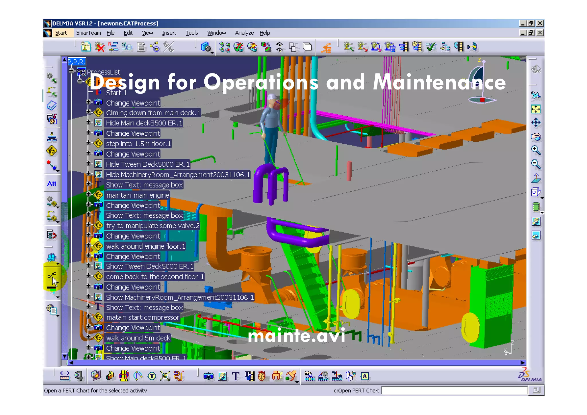The width and height of the screenshot is (587, 415).
Task: Click the yellow diamond activity icon in left toolbar
Action: pos(52,151)
